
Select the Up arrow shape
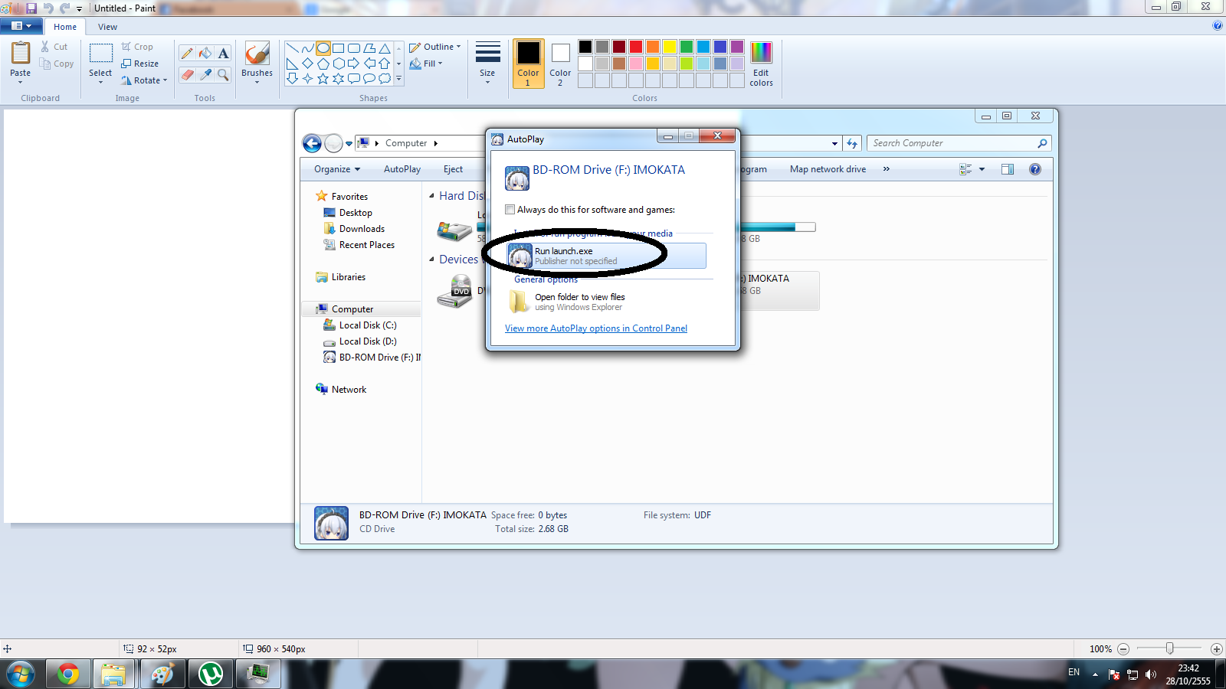(385, 64)
